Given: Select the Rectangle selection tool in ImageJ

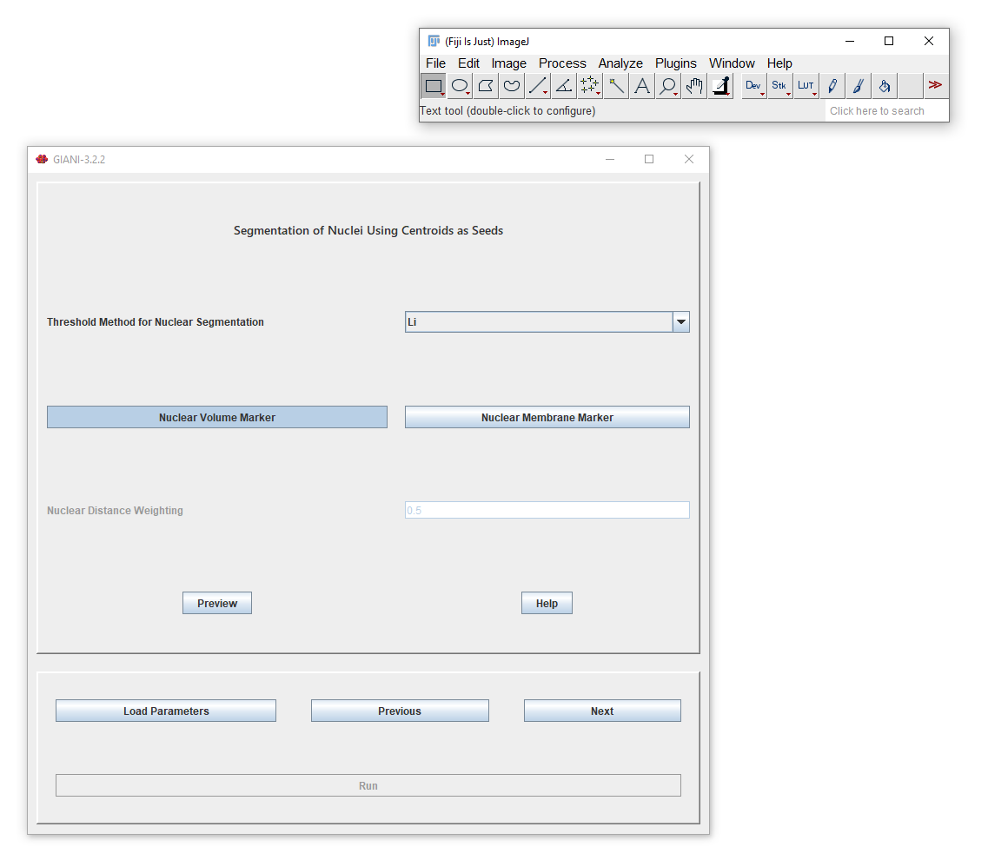Looking at the screenshot, I should 434,86.
